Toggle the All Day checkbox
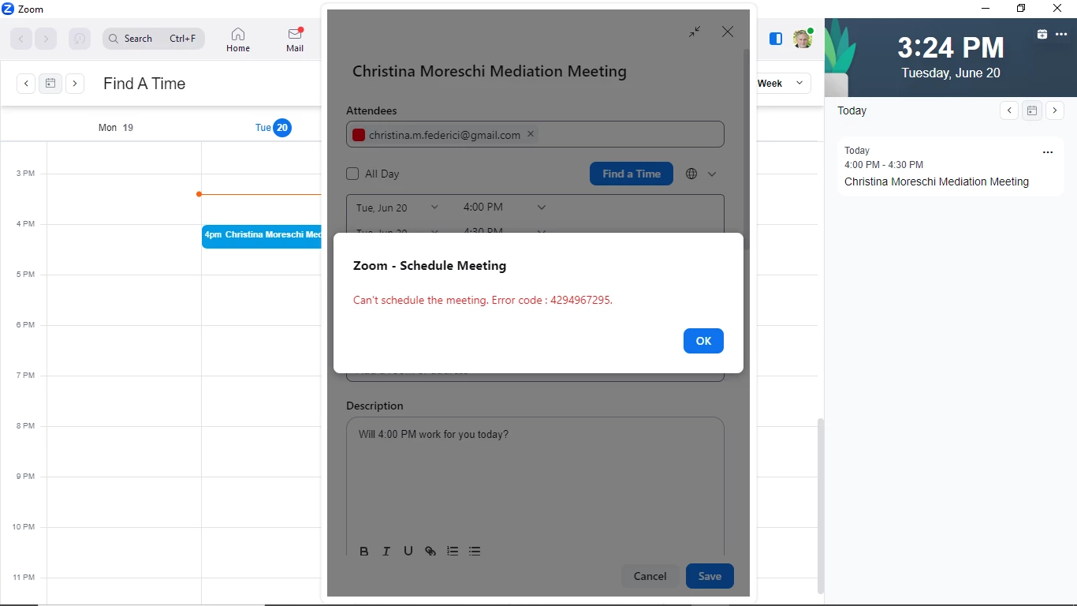 (x=352, y=174)
